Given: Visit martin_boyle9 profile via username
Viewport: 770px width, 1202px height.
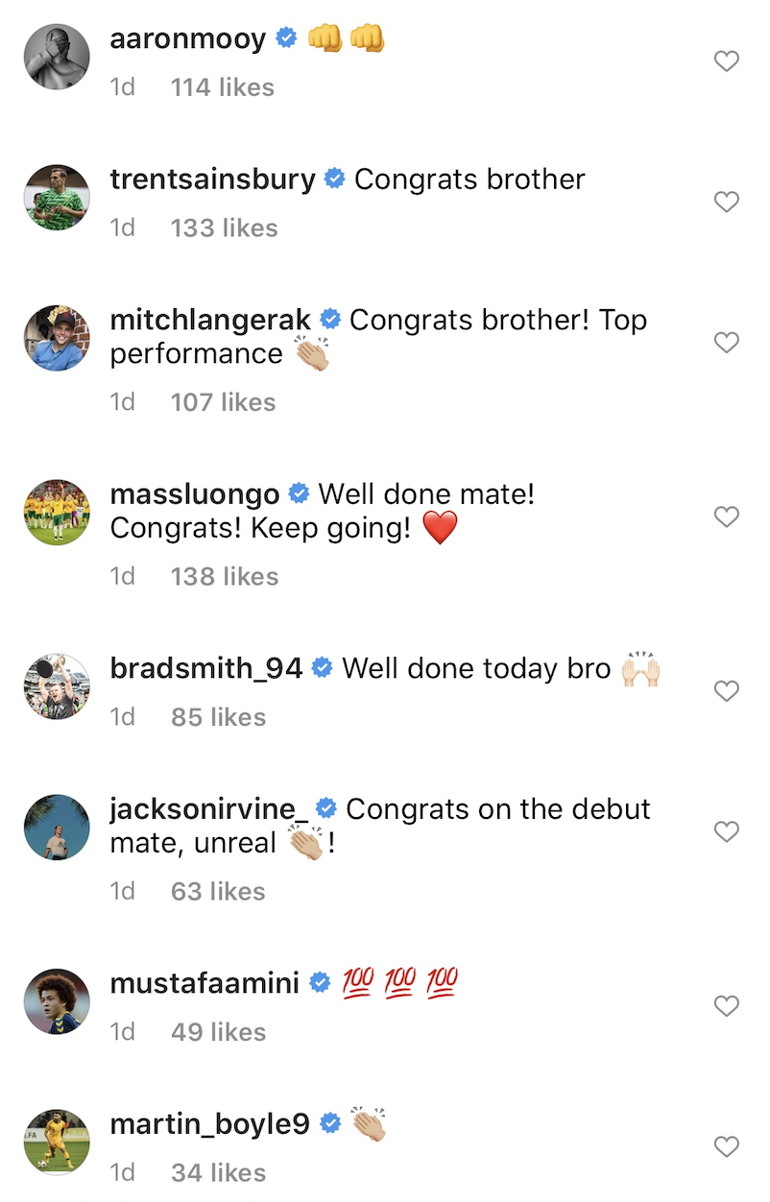Looking at the screenshot, I should tap(209, 1123).
